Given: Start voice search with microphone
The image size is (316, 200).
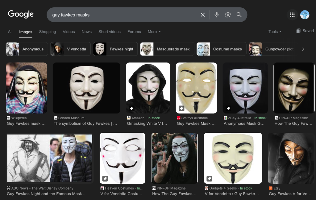Looking at the screenshot, I should pos(217,15).
